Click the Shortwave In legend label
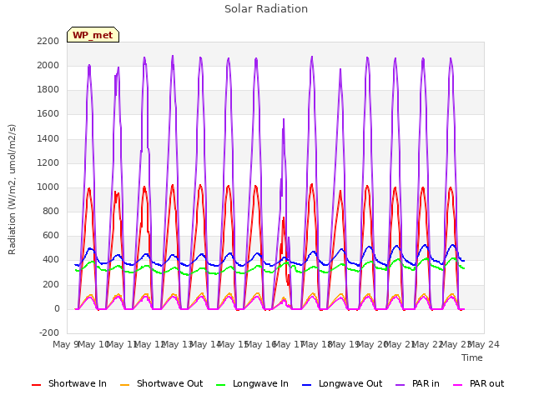Screen dimensions: 534x400 [x=78, y=383]
